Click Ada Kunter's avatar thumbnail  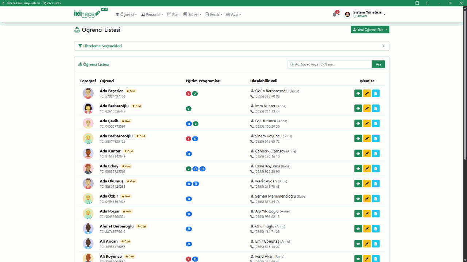click(x=88, y=154)
